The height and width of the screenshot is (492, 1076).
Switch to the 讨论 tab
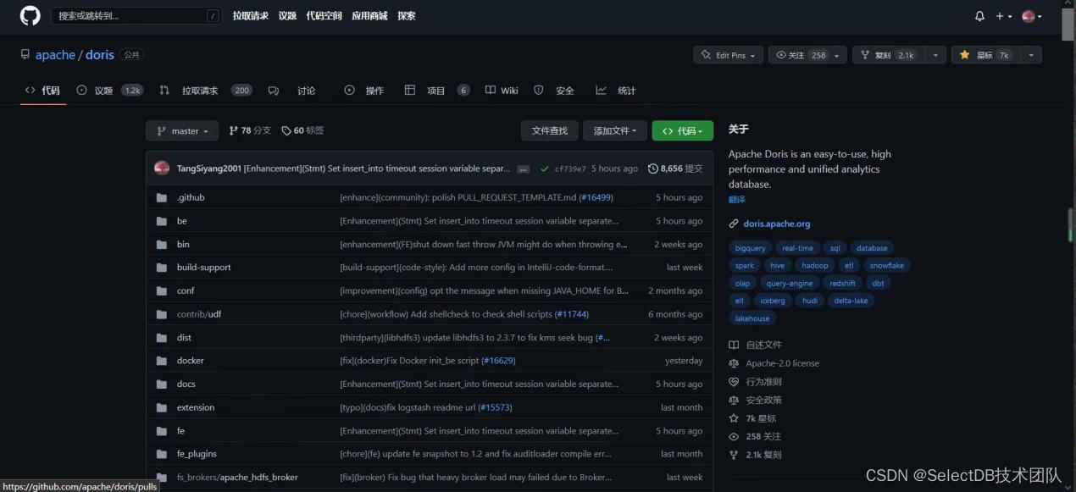click(292, 91)
